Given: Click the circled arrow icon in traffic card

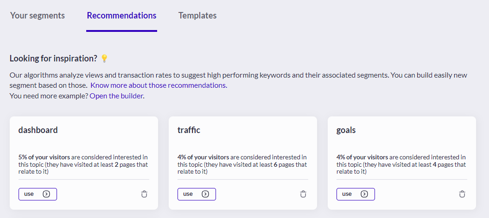Looking at the screenshot, I should [x=205, y=194].
